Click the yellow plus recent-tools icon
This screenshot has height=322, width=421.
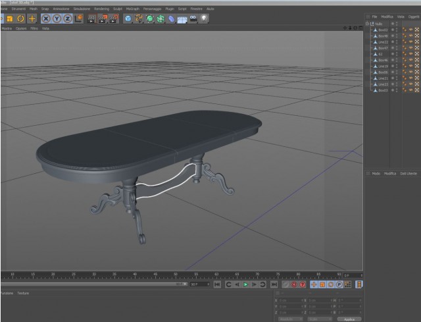tap(32, 18)
